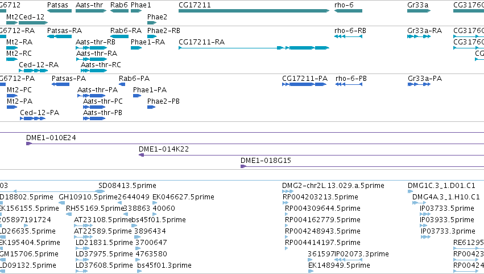The width and height of the screenshot is (484, 274).
Task: Click the Aats-thr-RB transcript label
Action: tap(96, 42)
